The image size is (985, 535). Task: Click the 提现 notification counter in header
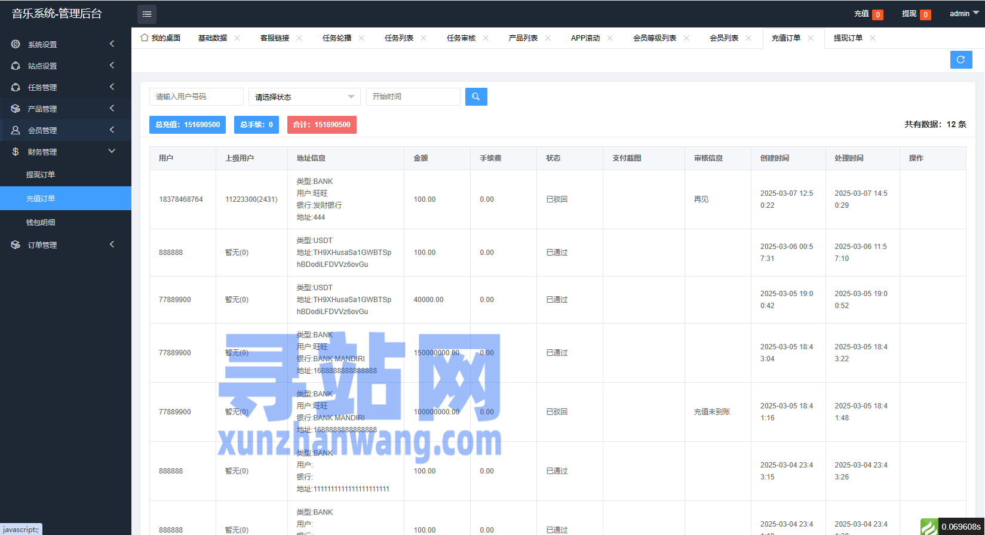point(925,14)
